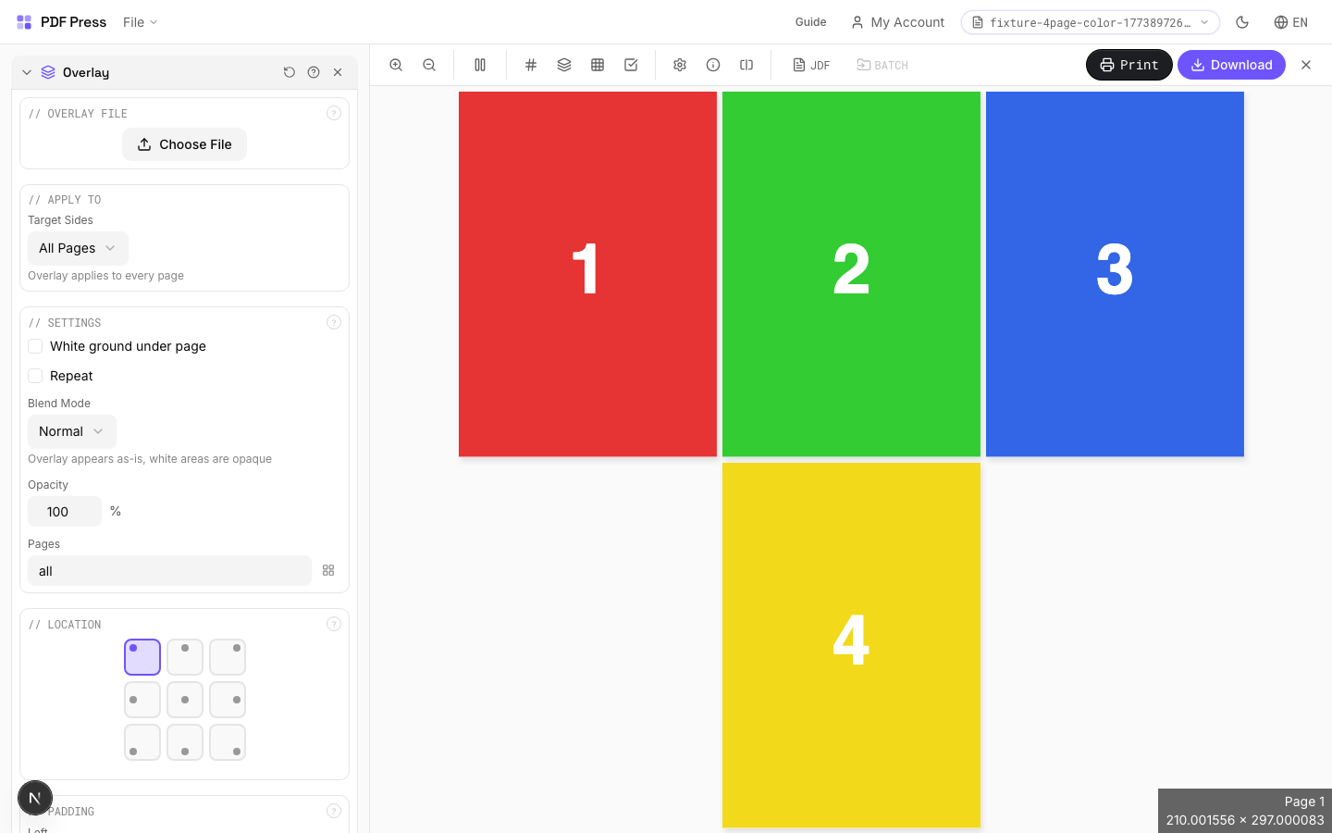Click the Print button
Viewport: 1332px width, 833px height.
[1128, 65]
